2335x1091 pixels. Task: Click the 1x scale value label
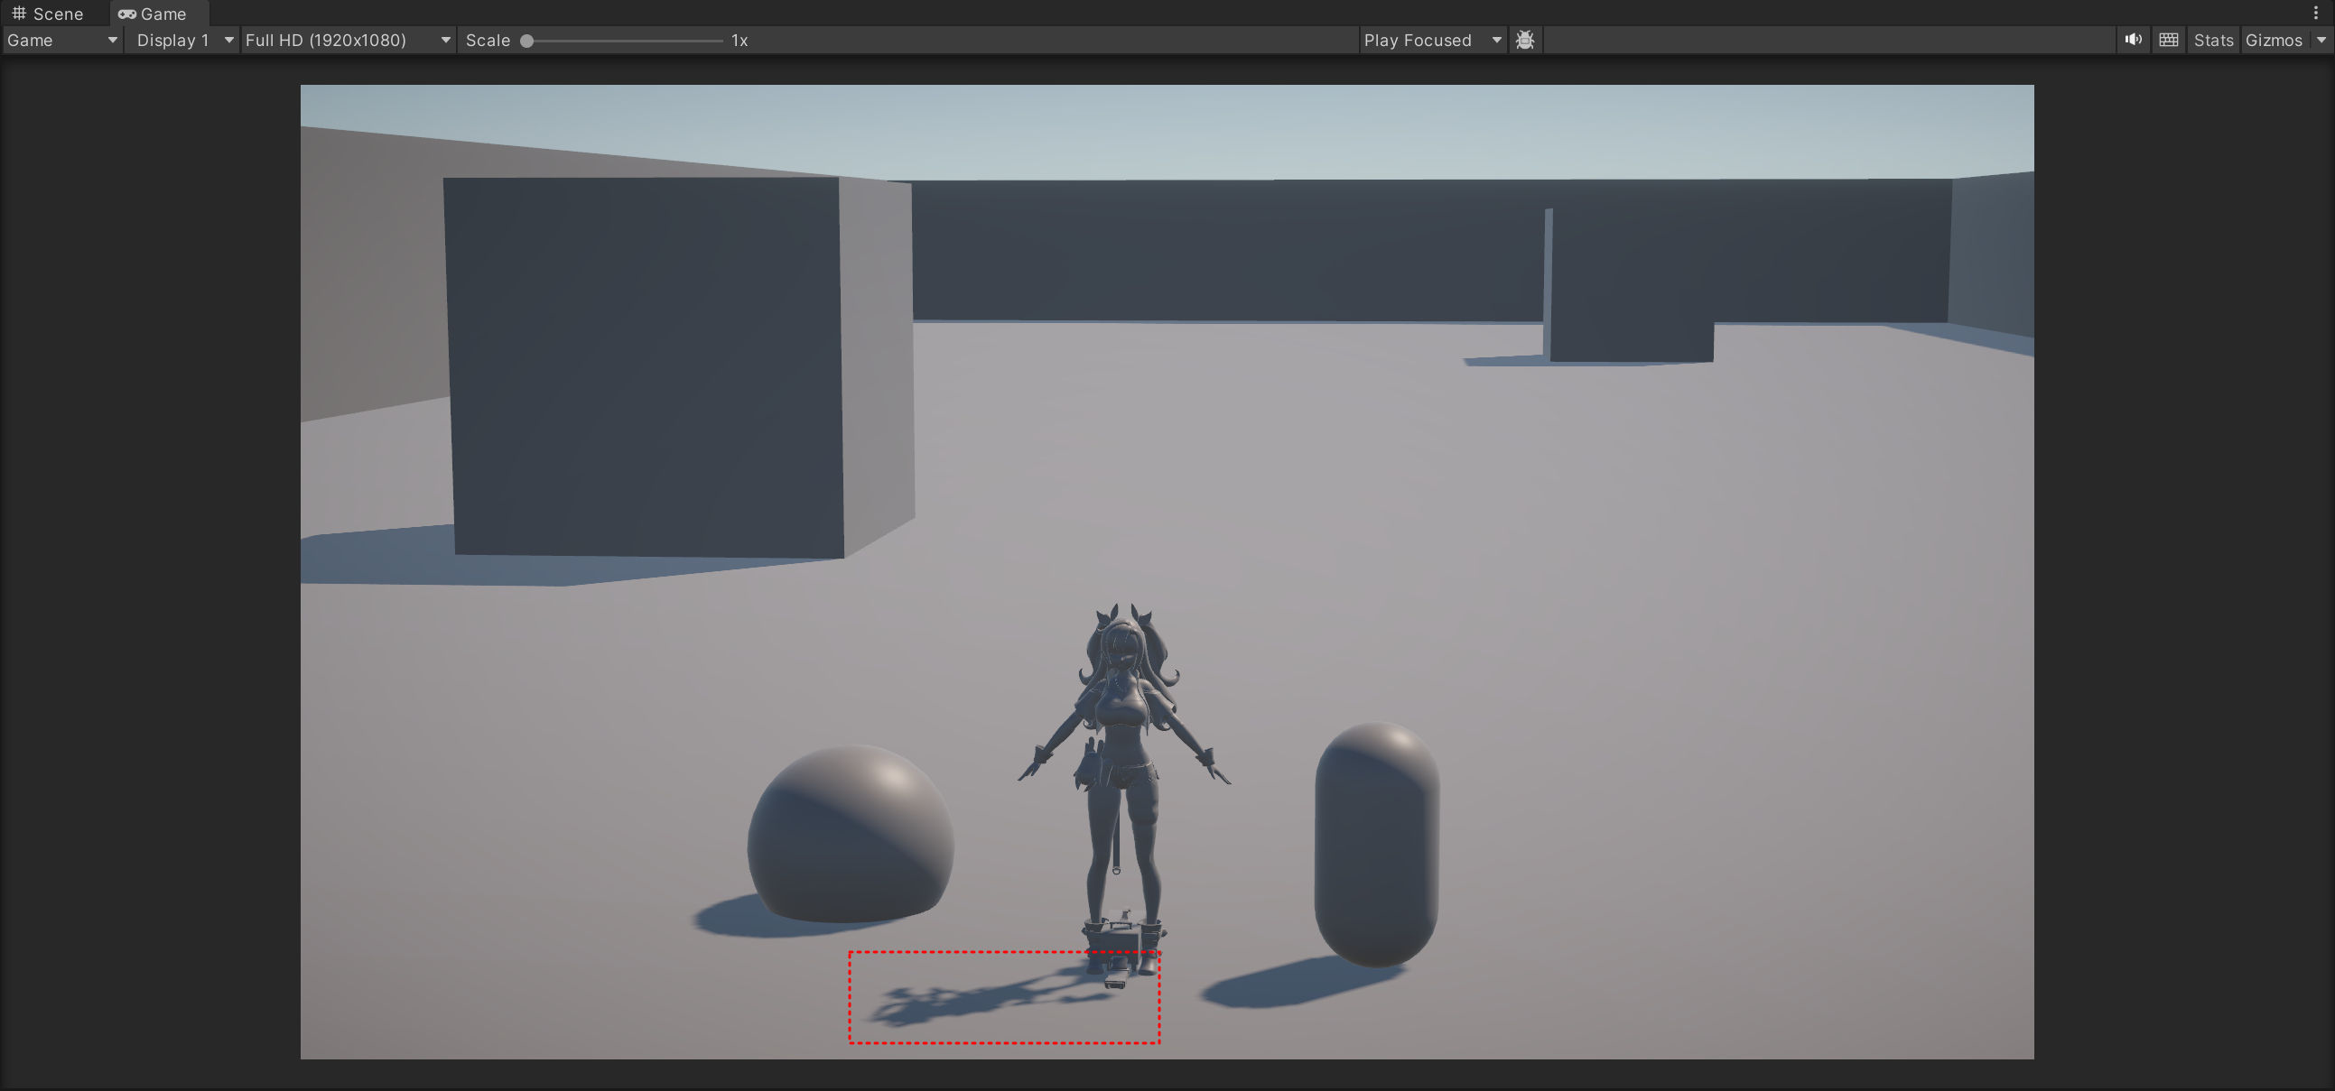(740, 41)
